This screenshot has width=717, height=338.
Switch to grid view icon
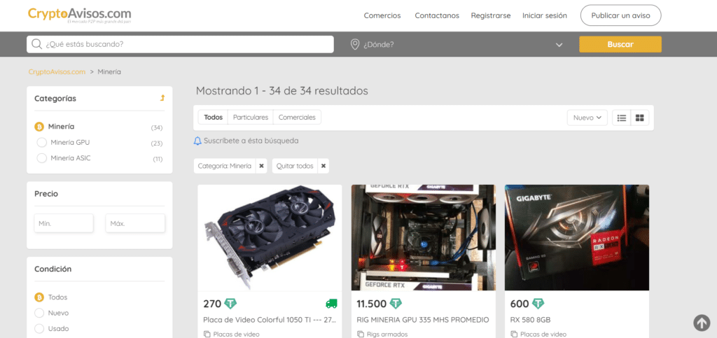click(640, 118)
